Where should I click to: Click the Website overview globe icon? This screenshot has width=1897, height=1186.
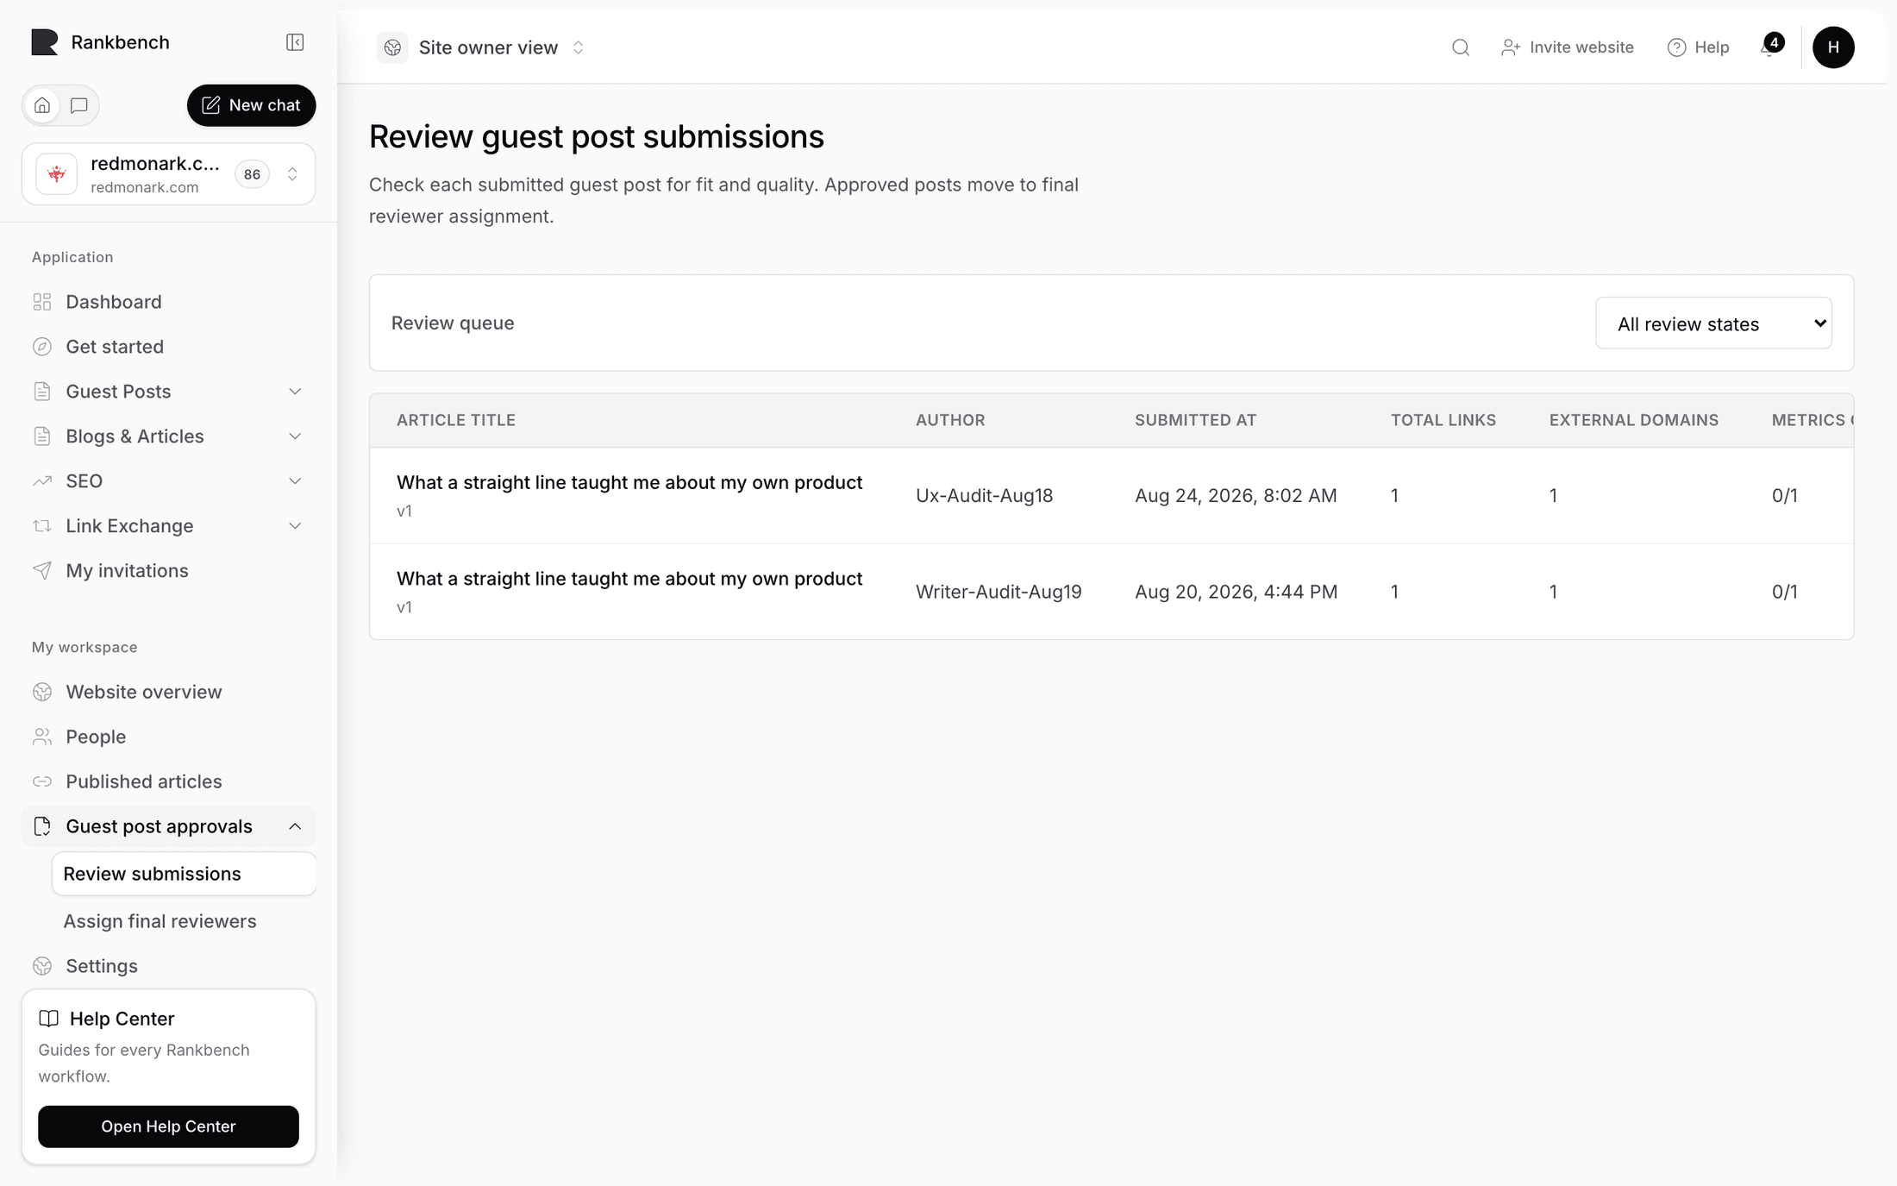click(x=42, y=692)
